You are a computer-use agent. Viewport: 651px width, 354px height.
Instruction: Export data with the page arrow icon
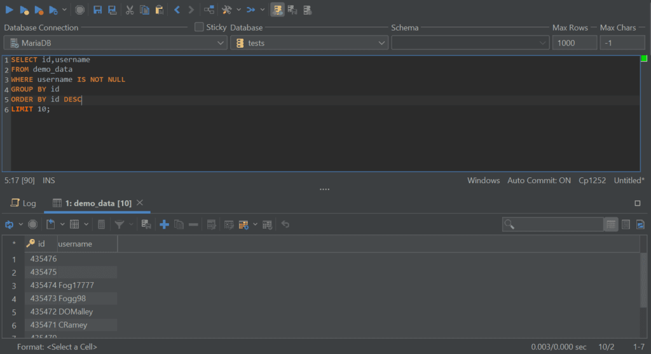51,224
